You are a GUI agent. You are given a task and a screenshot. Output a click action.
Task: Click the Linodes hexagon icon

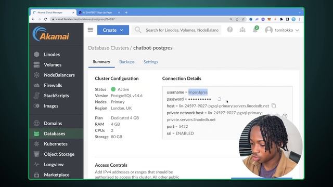36,55
